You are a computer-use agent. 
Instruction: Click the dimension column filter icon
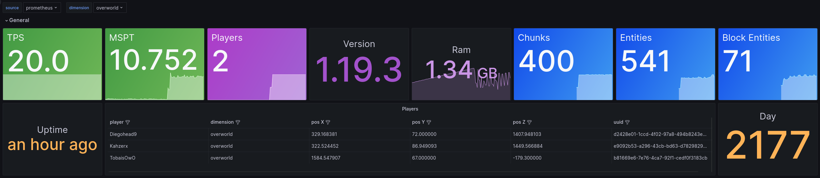click(x=238, y=122)
